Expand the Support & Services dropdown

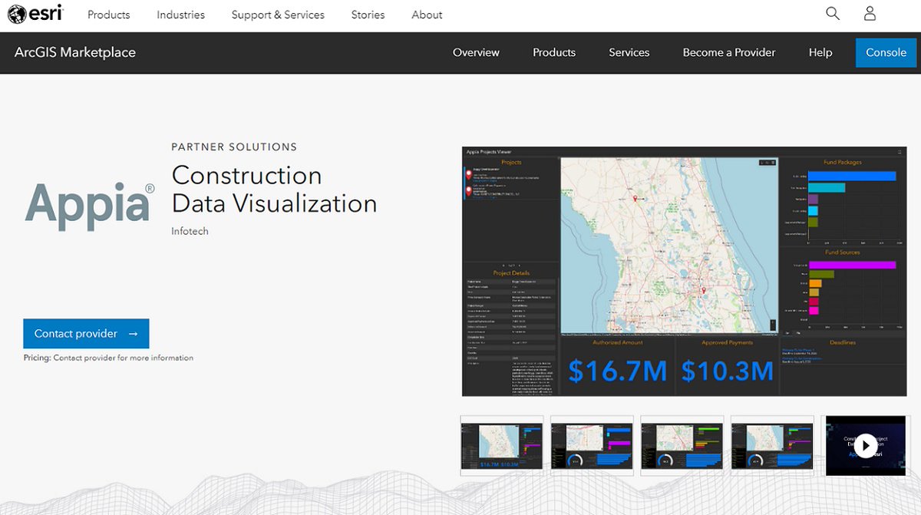coord(277,14)
